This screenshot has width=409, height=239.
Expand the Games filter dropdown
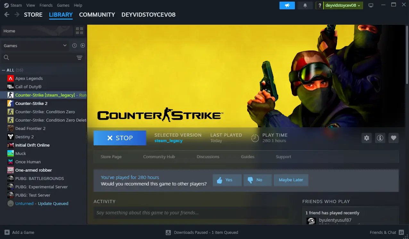pos(35,46)
